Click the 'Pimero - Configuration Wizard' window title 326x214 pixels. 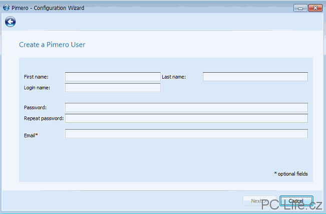(x=48, y=8)
